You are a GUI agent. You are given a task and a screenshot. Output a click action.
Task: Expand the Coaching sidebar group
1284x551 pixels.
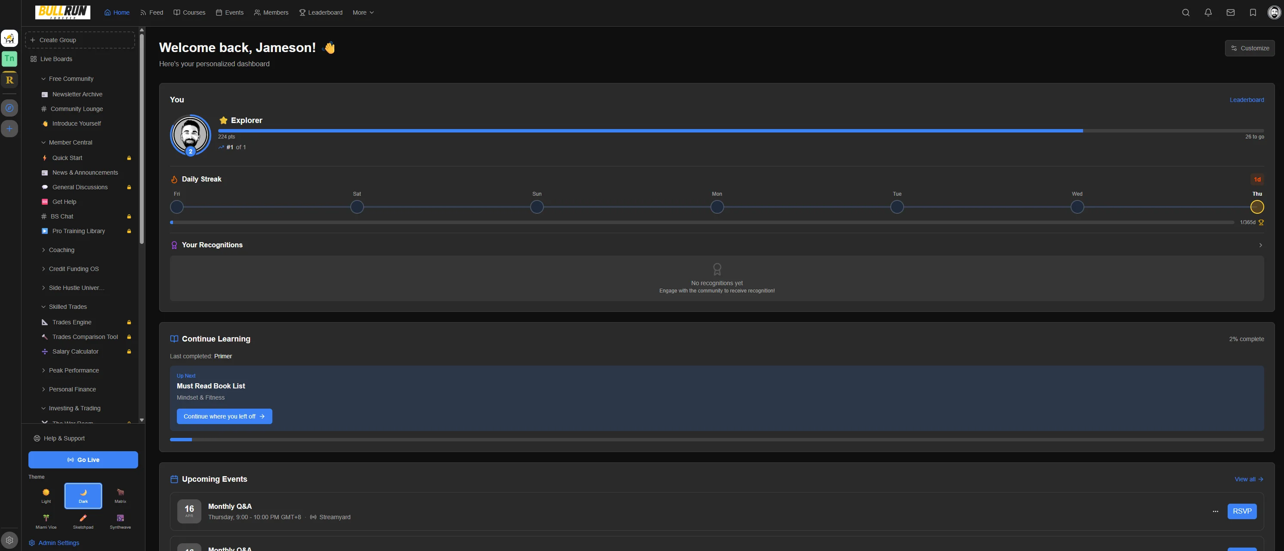pos(61,250)
